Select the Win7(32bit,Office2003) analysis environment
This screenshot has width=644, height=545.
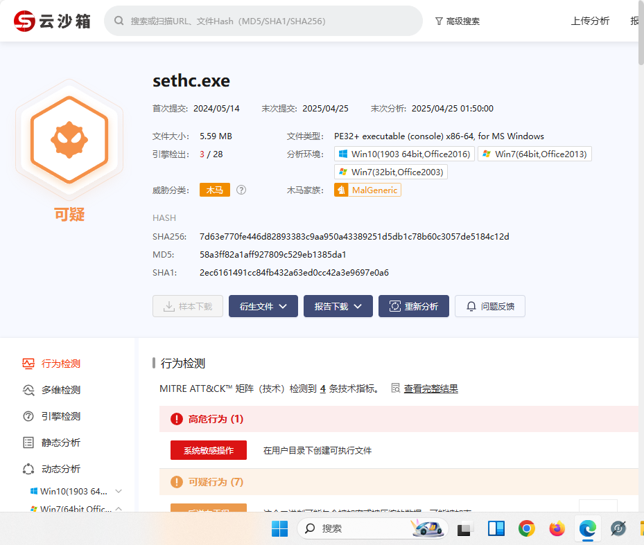[x=391, y=172]
